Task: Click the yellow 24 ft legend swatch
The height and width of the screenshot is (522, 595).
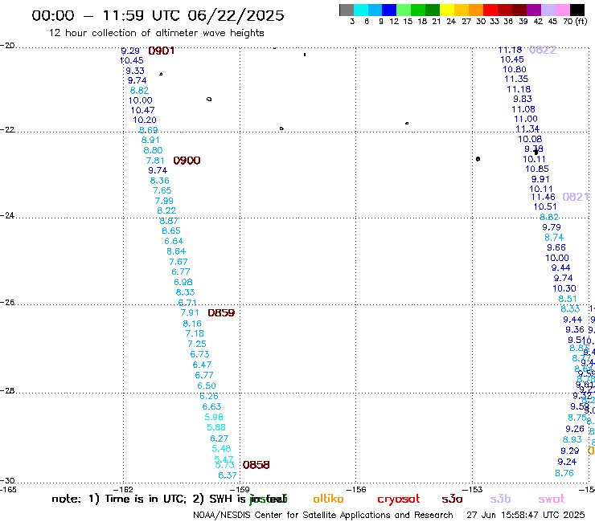Action: coord(447,10)
